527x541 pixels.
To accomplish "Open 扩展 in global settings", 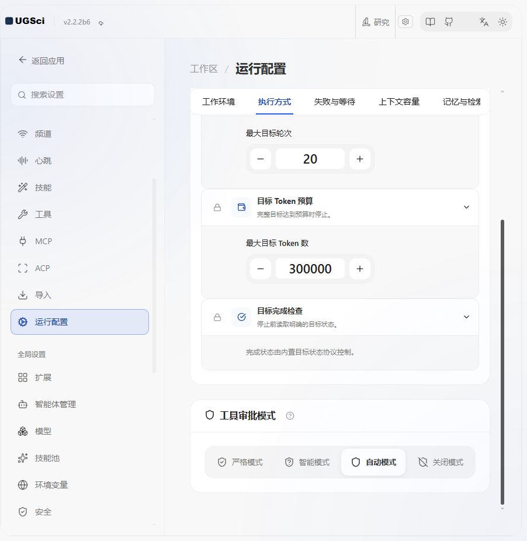I will coord(79,377).
